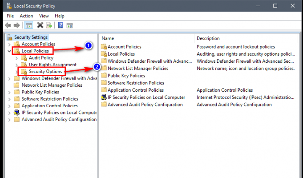Select Security Options tree label
The image size is (303, 178).
click(x=45, y=72)
